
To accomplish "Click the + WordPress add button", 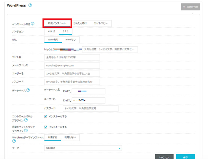I will tap(190, 7).
